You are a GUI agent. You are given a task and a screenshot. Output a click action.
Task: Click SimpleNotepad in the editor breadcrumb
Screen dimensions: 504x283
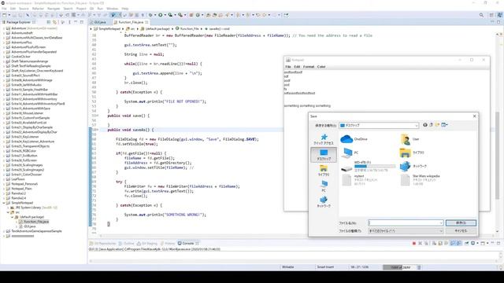click(109, 29)
